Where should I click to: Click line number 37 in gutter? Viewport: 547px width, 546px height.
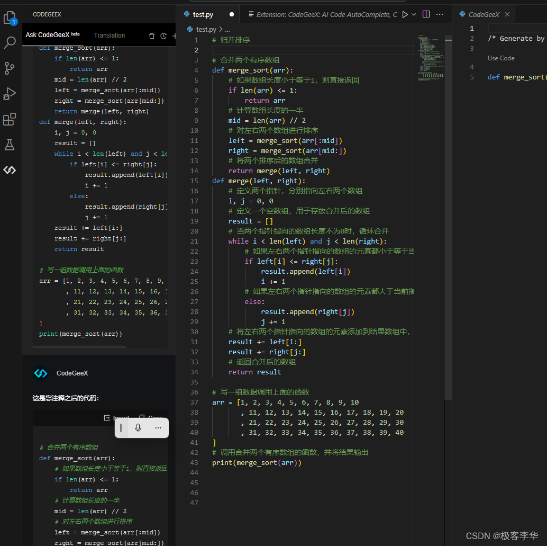click(194, 402)
